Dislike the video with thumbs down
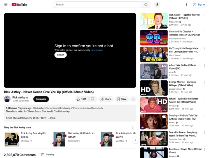 pyautogui.click(x=93, y=99)
